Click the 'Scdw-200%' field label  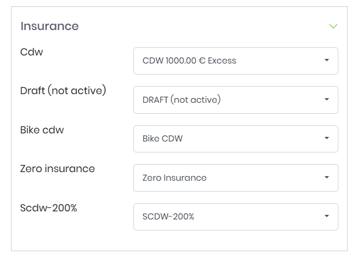(49, 208)
